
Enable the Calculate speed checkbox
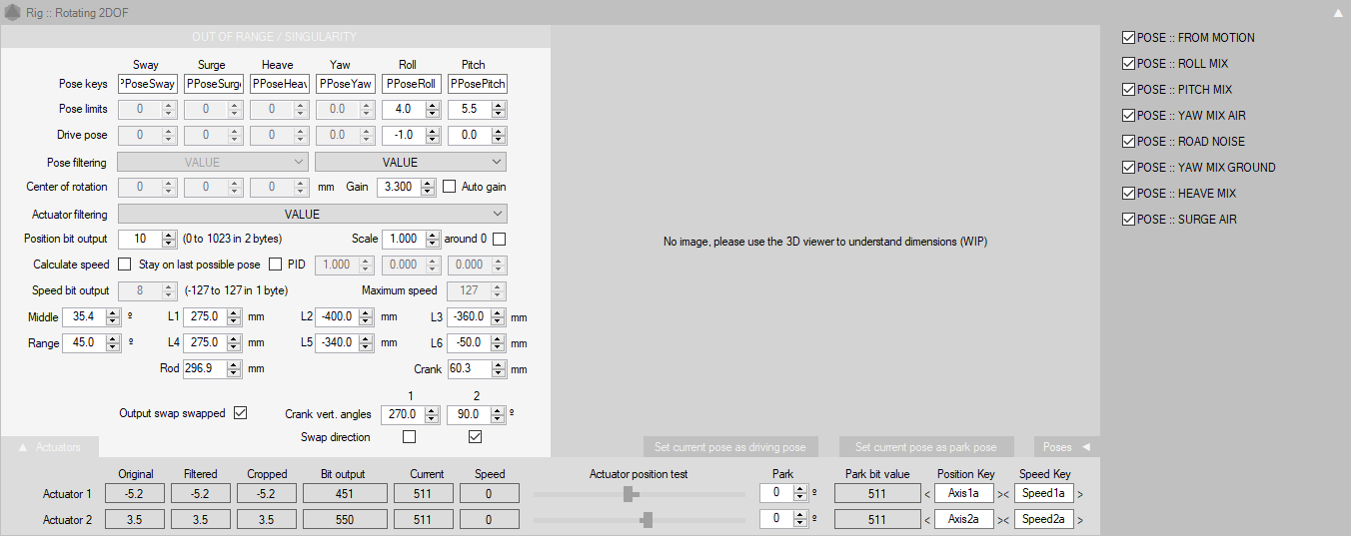(x=125, y=265)
